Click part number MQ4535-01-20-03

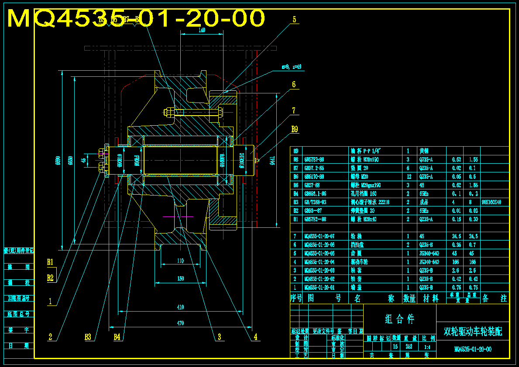(x=320, y=271)
